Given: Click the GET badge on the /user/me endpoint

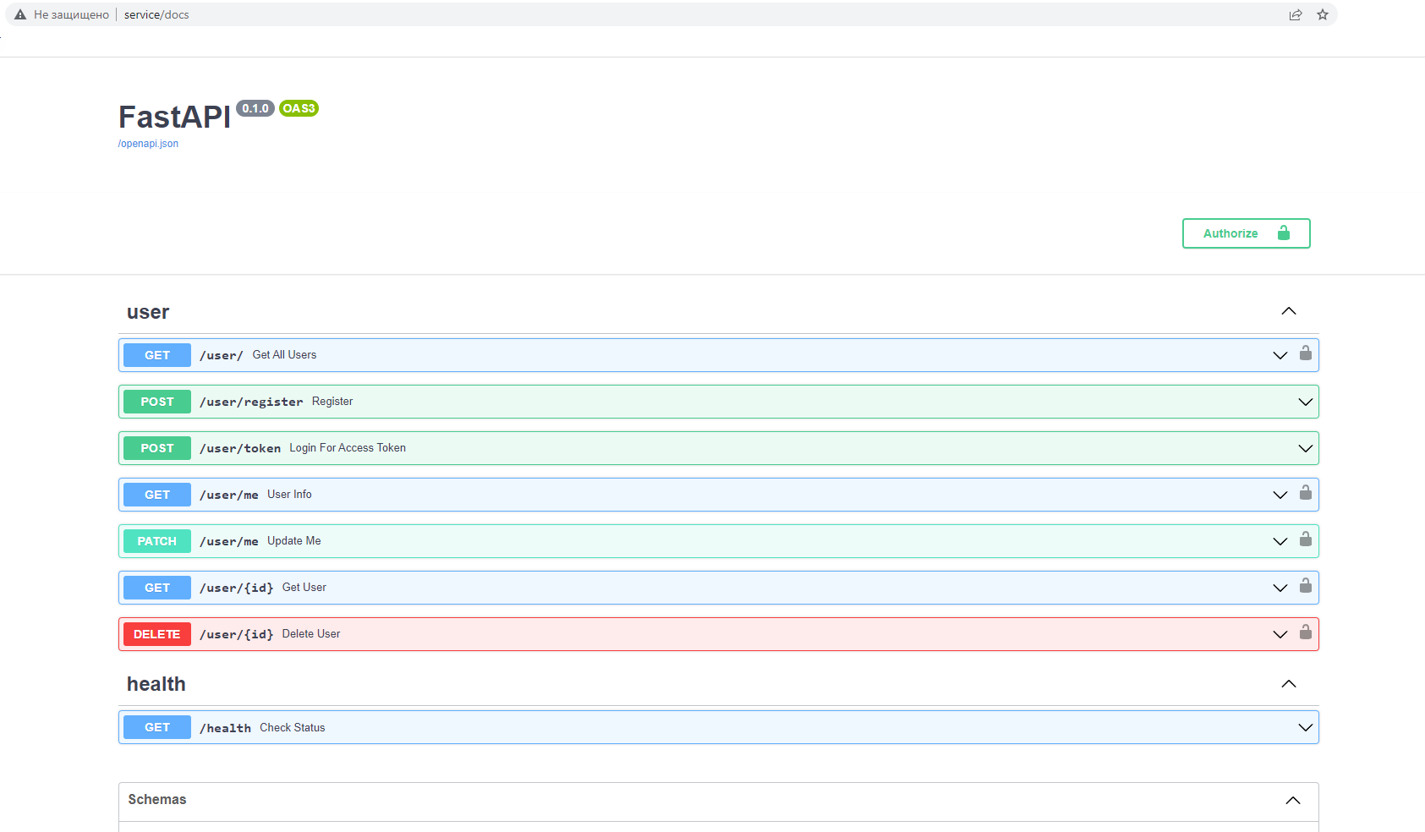Looking at the screenshot, I should tap(156, 494).
